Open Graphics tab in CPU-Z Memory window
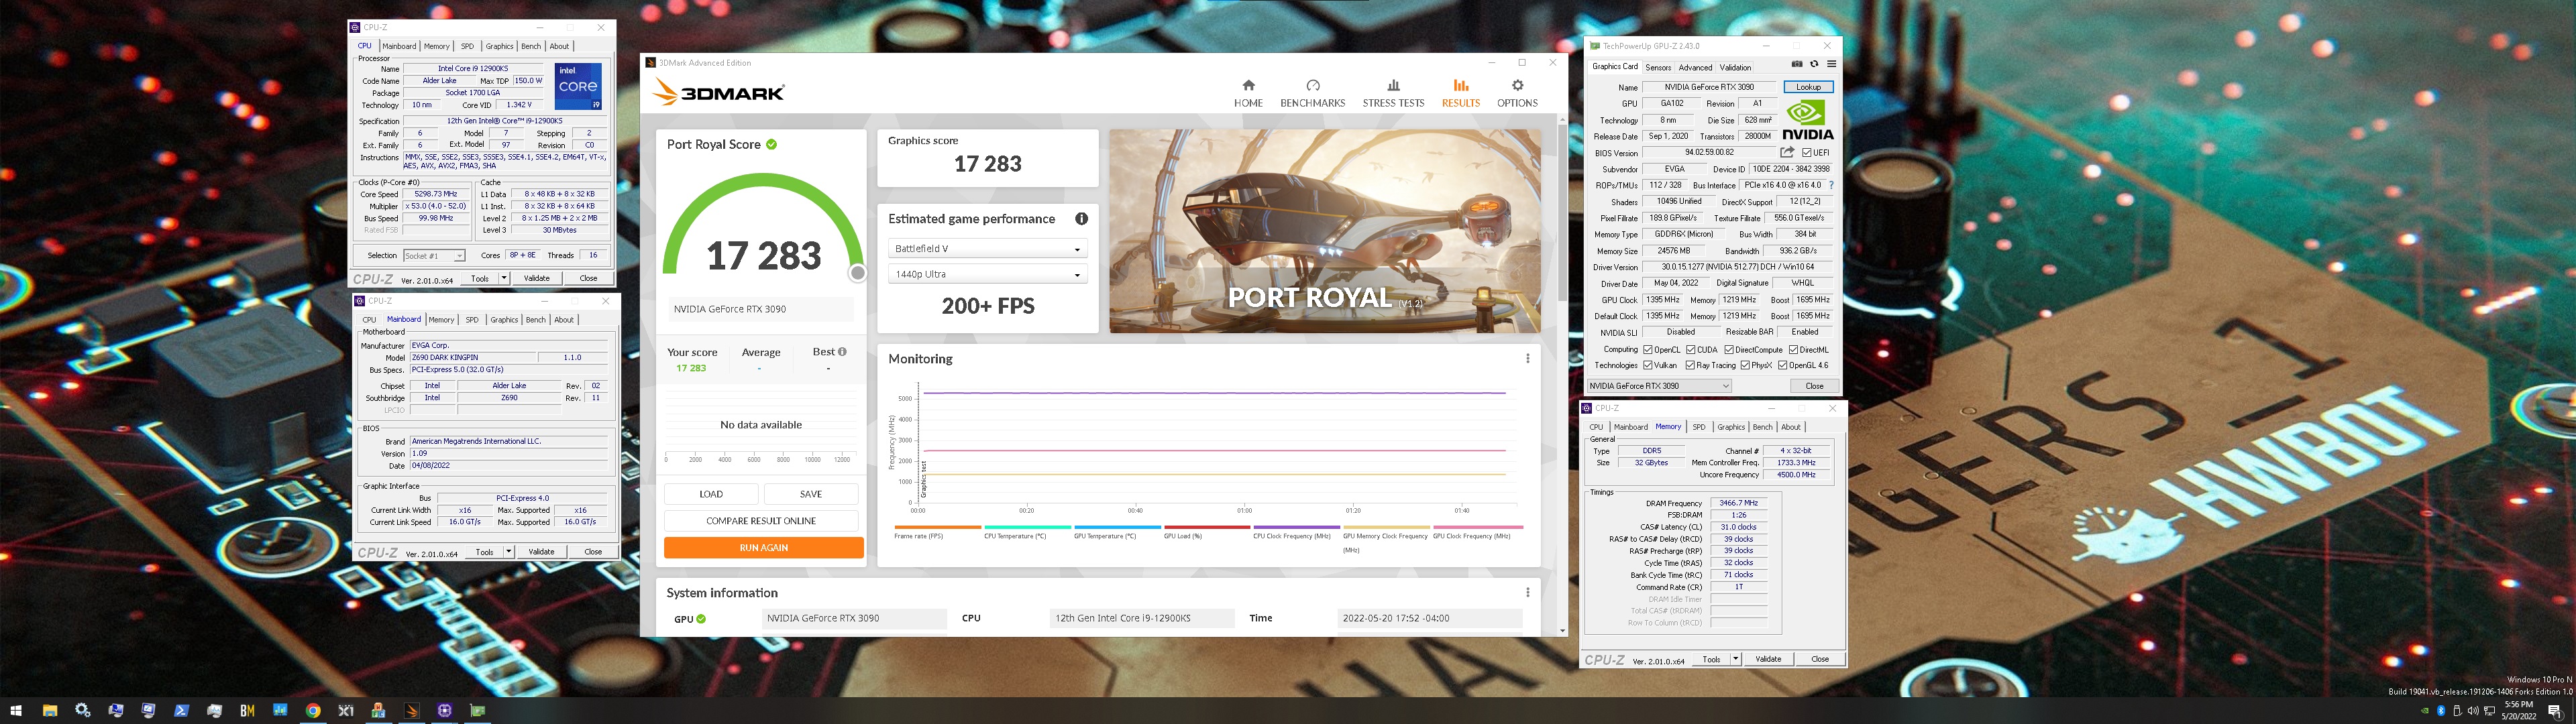This screenshot has height=724, width=2576. point(1731,427)
